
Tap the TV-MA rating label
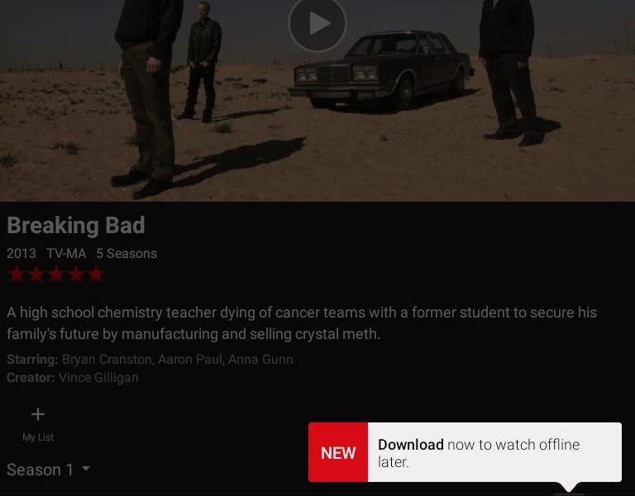coord(66,254)
